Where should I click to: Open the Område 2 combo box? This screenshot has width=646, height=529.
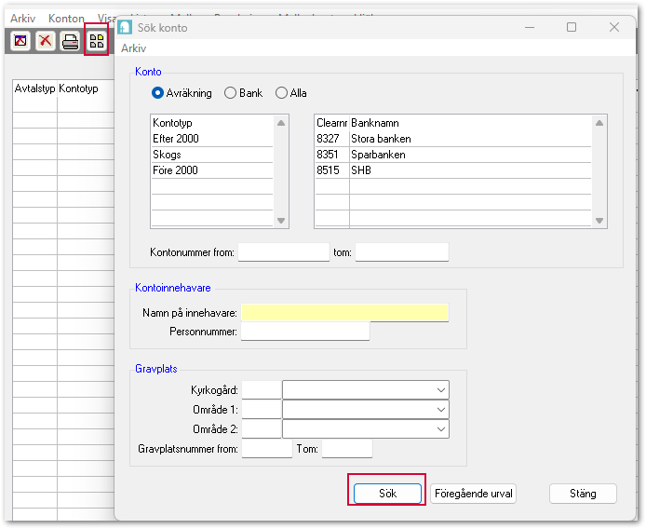pos(440,429)
